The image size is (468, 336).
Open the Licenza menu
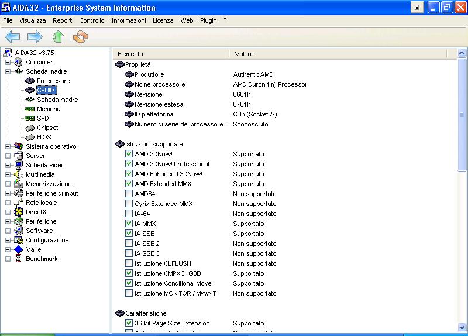163,20
